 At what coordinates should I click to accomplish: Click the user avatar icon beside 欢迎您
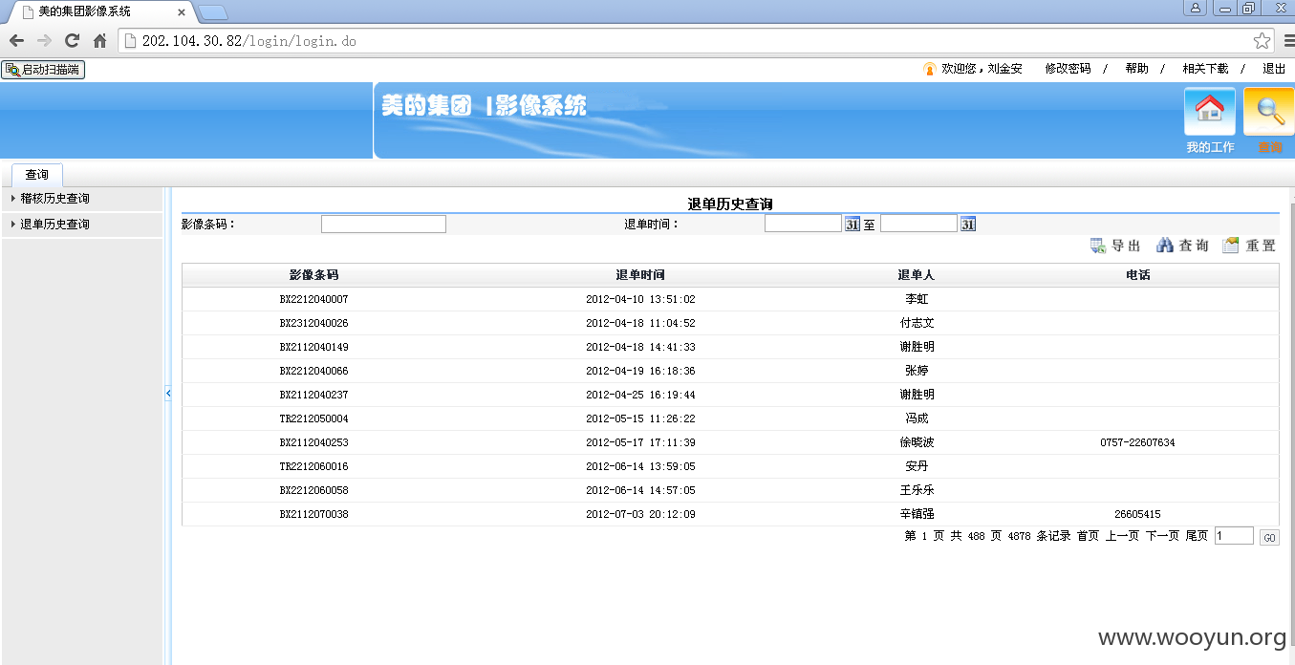tap(929, 69)
